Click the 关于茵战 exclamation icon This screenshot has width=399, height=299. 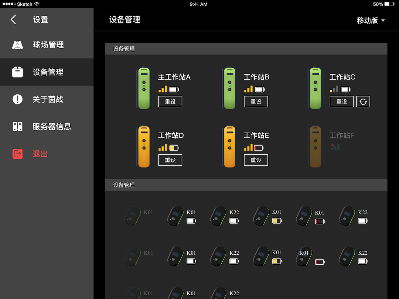(x=17, y=99)
